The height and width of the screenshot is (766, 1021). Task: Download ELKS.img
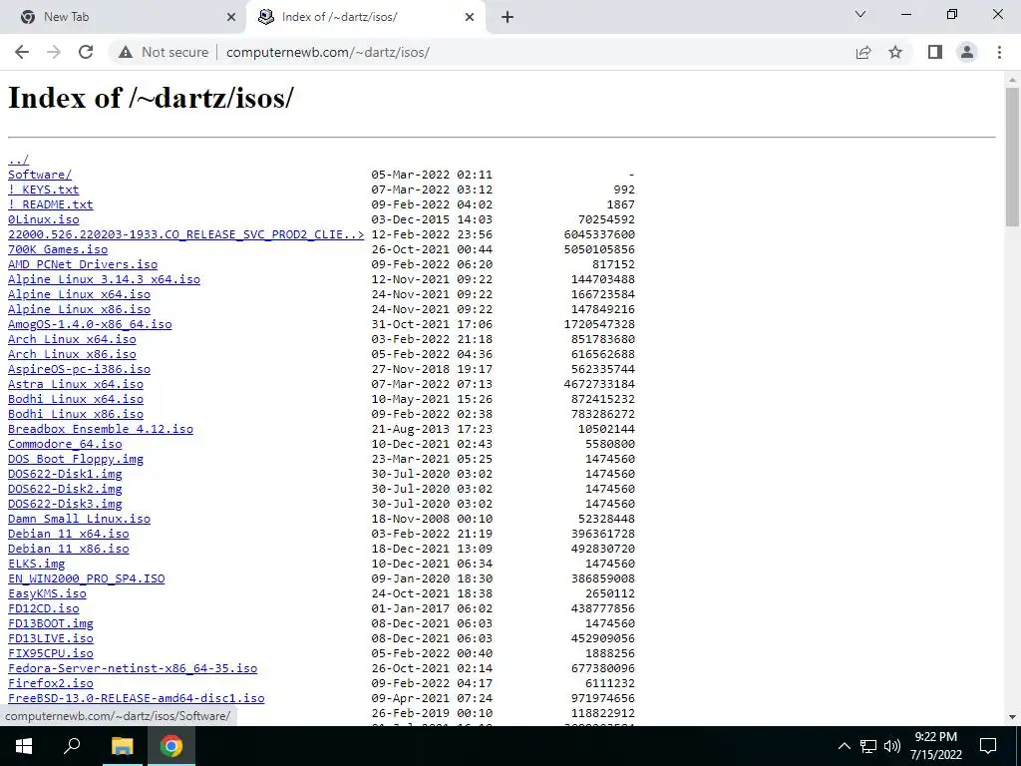[x=36, y=565]
